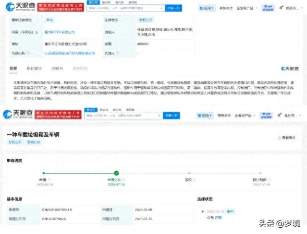Viewport: 307px width, 234px height.
Task: Click the 授权 node on progress timeline
Action: [x=189, y=173]
